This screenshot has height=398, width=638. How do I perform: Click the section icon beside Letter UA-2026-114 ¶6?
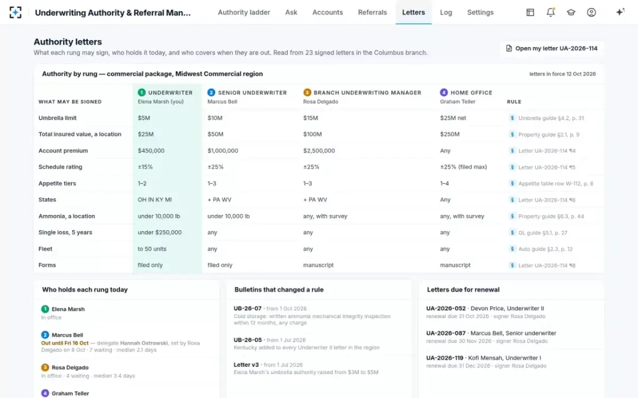pyautogui.click(x=512, y=200)
